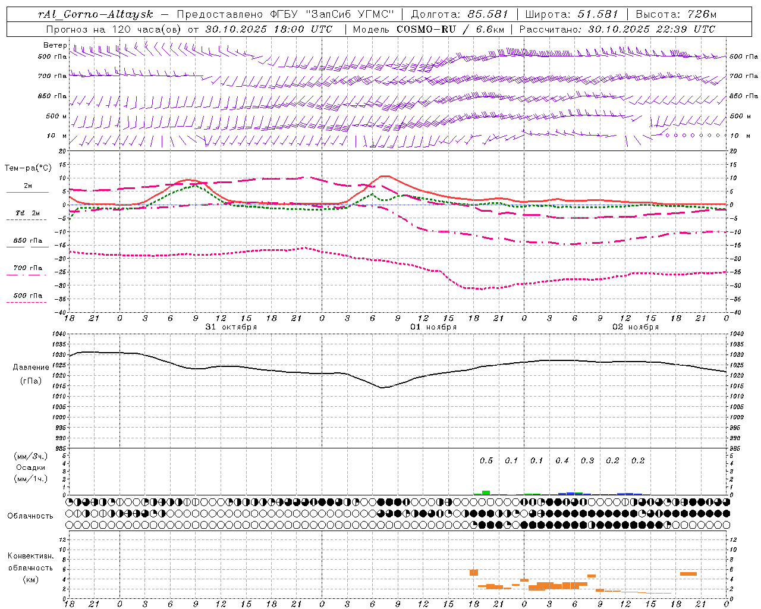Click the 0.3 precipitation amount value
The image size is (761, 609).
[587, 461]
